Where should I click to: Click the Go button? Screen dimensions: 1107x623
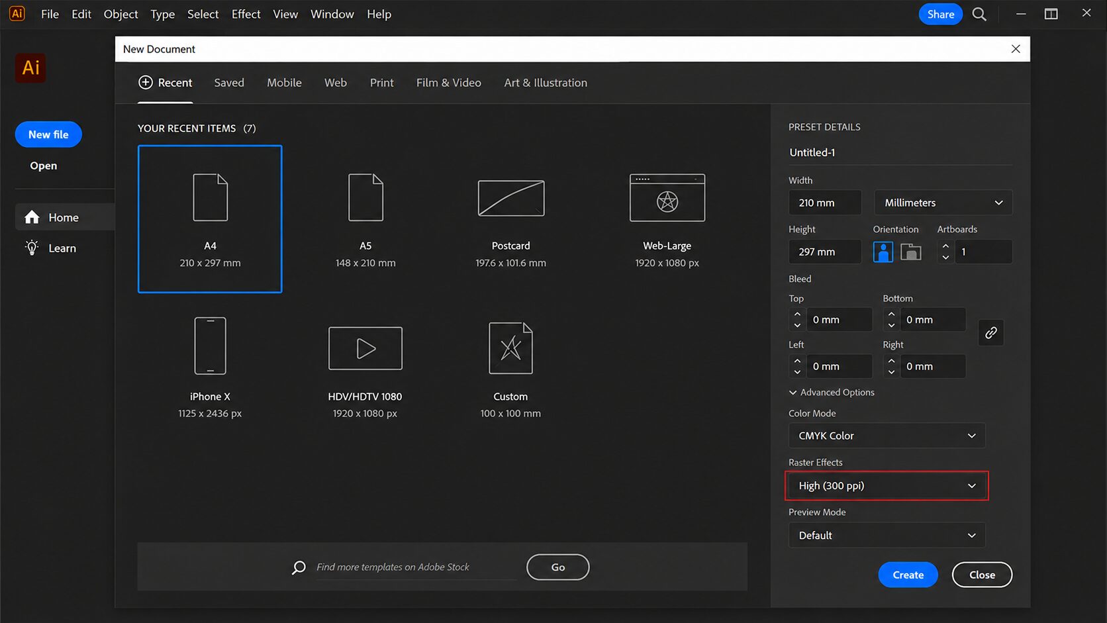(557, 567)
